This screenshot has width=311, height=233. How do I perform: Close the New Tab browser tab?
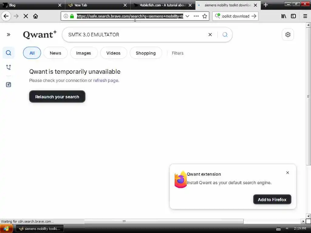click(125, 5)
